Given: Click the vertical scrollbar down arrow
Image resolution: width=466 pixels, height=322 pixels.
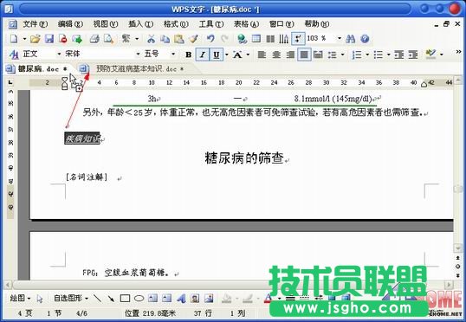Looking at the screenshot, I should pos(457,248).
